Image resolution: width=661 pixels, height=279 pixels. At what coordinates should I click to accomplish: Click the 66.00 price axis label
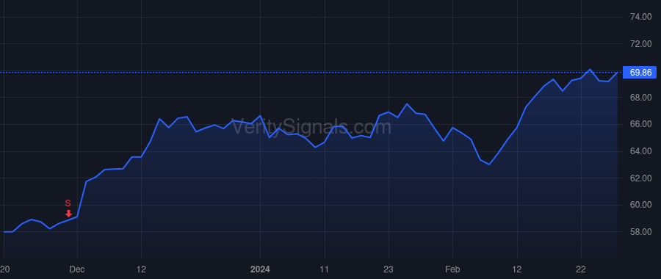(640, 124)
